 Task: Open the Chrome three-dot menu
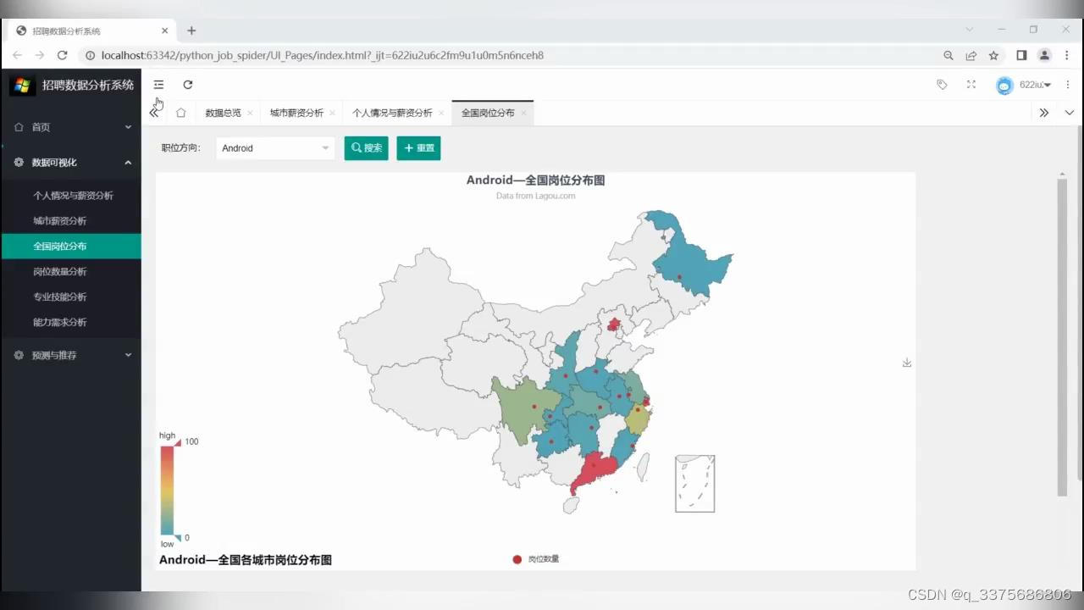(1066, 55)
